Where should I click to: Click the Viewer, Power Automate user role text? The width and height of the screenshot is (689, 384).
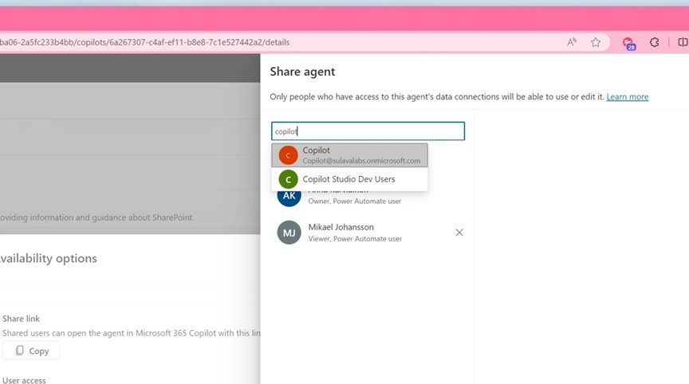pyautogui.click(x=355, y=239)
